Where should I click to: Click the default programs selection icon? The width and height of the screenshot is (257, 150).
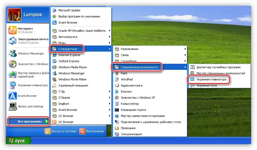click(54, 16)
